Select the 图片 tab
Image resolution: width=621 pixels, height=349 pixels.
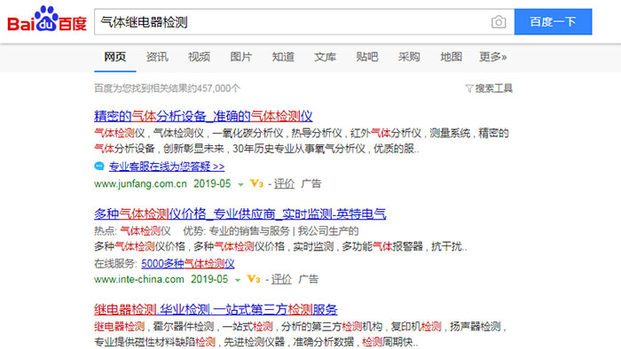(240, 57)
